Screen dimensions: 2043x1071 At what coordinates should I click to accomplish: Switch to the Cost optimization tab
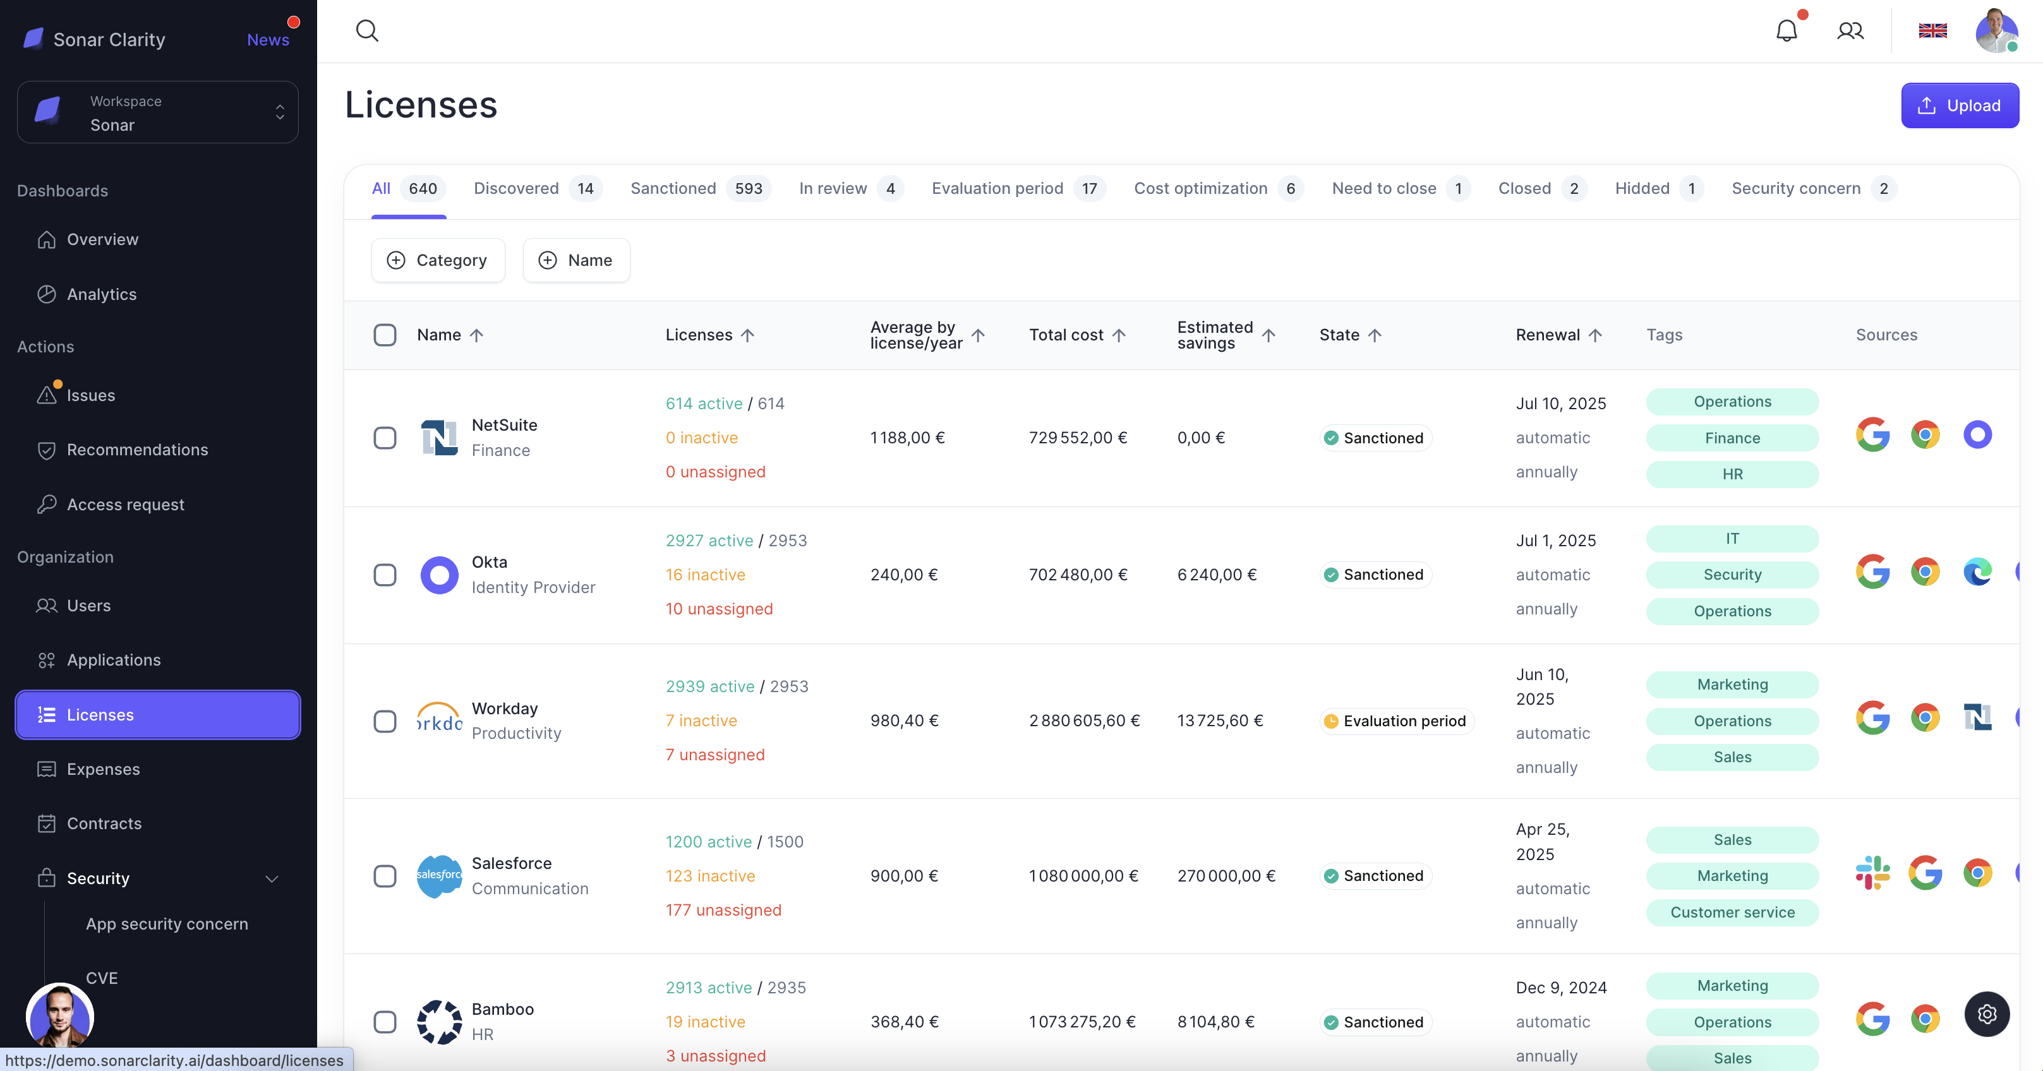tap(1218, 188)
